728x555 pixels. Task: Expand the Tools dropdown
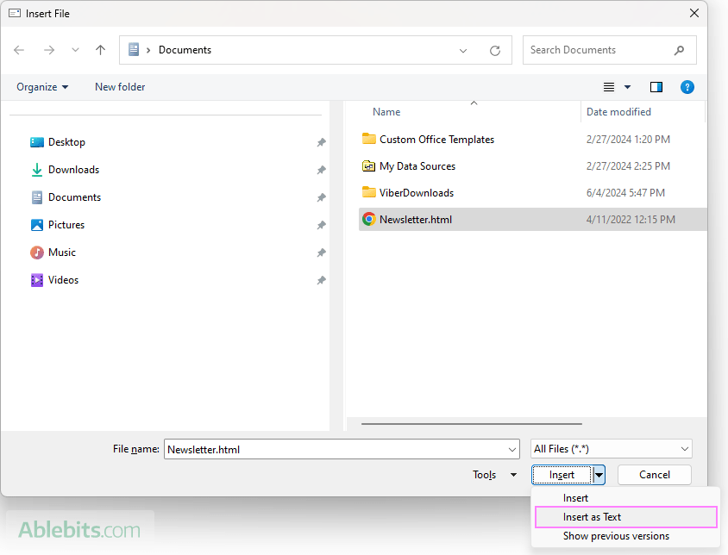494,475
